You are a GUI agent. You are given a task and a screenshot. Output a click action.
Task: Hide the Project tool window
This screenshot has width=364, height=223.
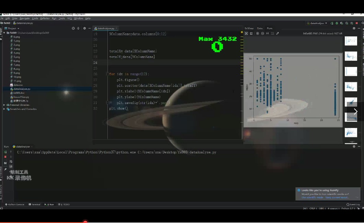(x=90, y=28)
